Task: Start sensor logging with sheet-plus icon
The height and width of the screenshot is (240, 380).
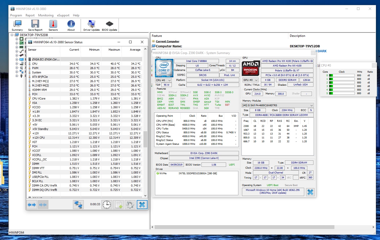Action: [118, 205]
